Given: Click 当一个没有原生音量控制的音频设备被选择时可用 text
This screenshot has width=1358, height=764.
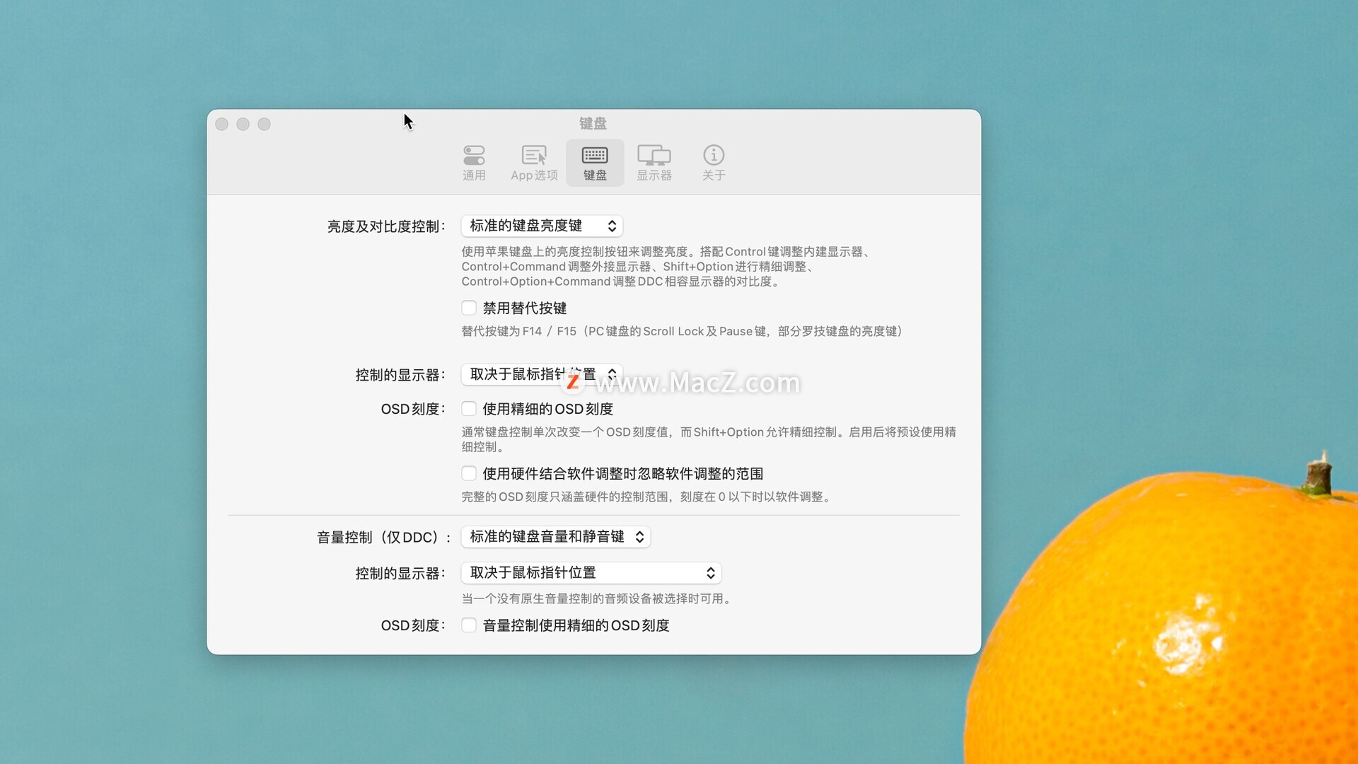Looking at the screenshot, I should pyautogui.click(x=598, y=598).
